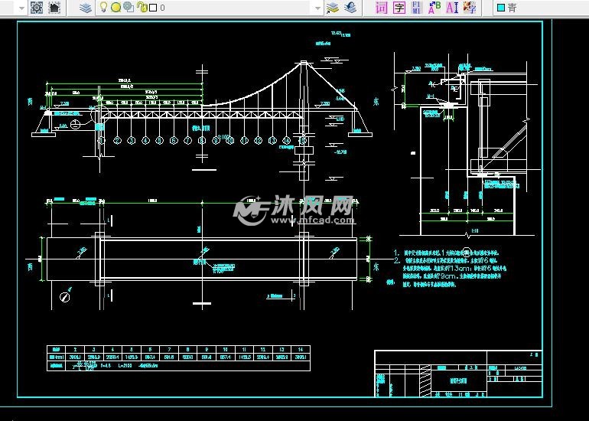Toggle the layer on/off lightbulb
The width and height of the screenshot is (589, 421).
click(104, 8)
